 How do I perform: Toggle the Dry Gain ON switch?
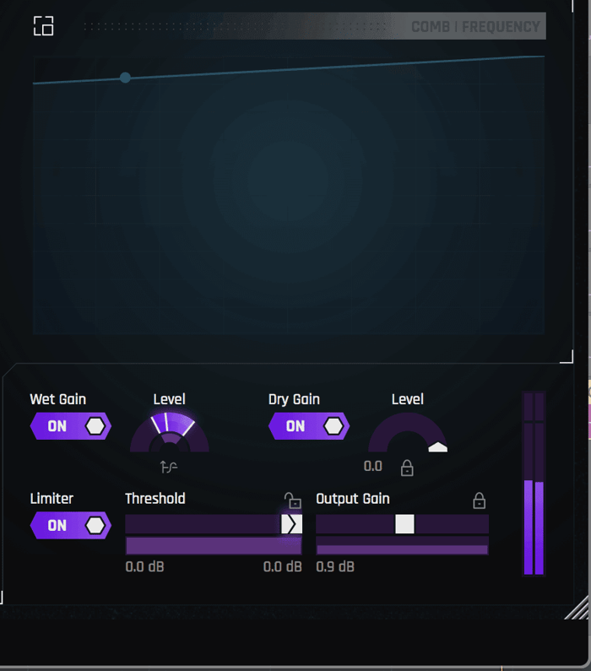pos(309,426)
